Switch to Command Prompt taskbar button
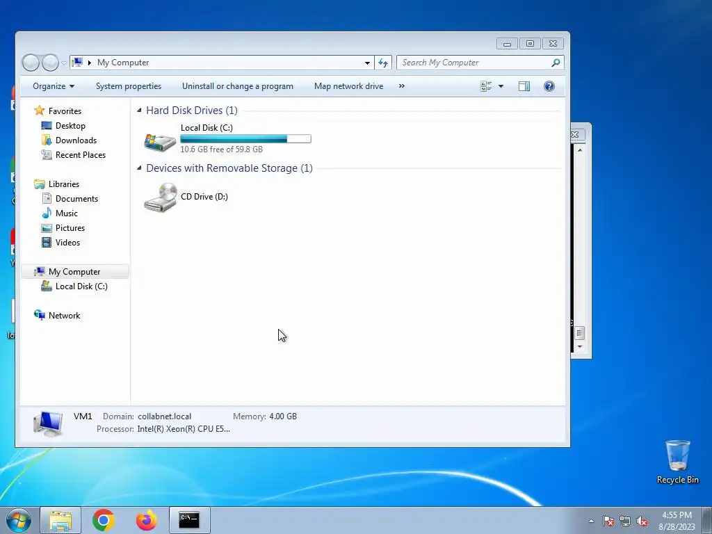The width and height of the screenshot is (712, 534). [189, 520]
